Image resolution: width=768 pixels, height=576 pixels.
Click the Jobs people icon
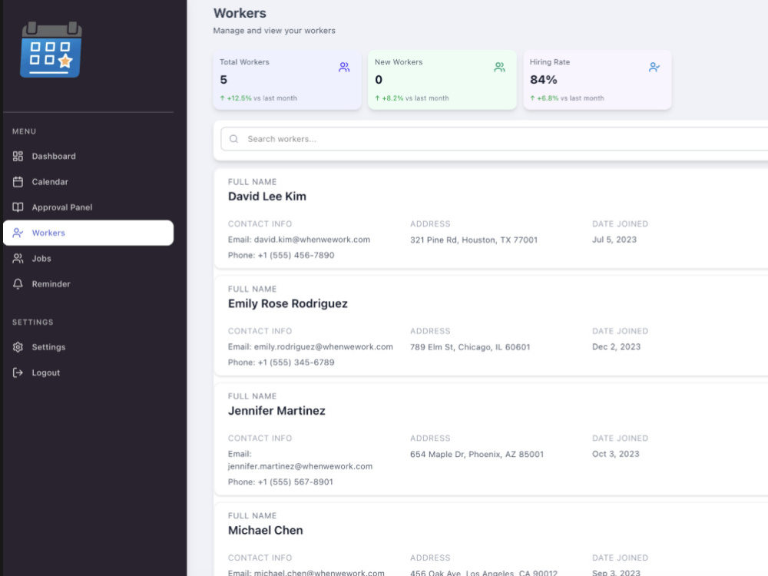[18, 258]
